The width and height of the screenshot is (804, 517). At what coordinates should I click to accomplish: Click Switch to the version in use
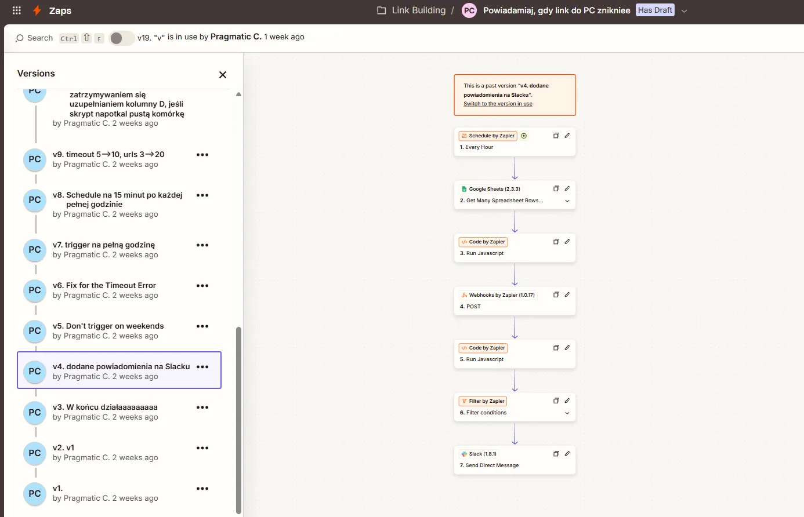pos(498,104)
